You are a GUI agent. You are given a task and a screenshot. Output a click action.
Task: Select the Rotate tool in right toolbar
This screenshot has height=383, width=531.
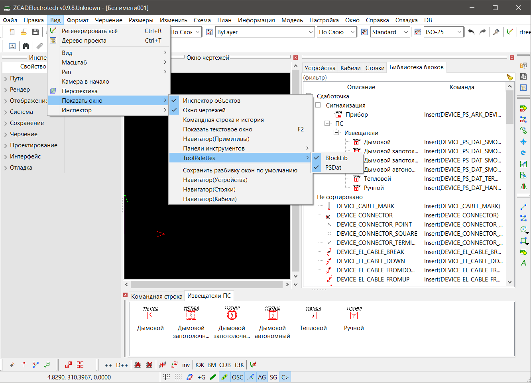(523, 153)
